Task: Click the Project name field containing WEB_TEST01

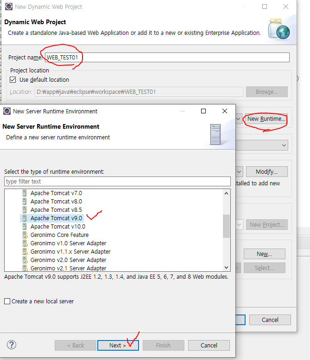Action: [x=167, y=58]
